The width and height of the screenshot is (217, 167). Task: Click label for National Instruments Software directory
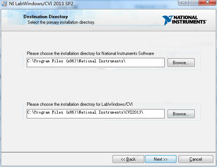[x=90, y=53]
